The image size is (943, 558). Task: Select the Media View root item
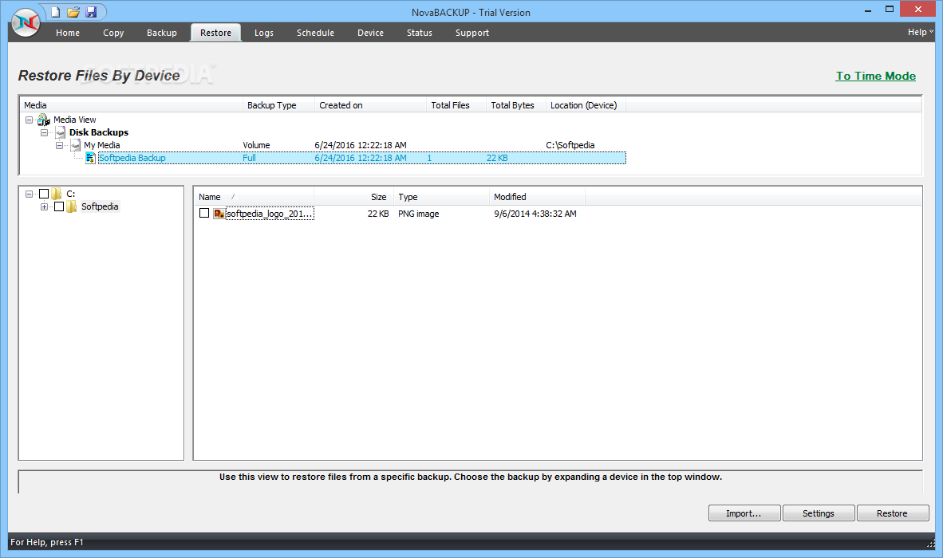point(74,120)
